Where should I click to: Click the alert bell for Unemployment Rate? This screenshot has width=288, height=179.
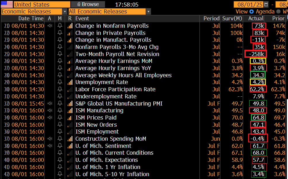[60, 82]
